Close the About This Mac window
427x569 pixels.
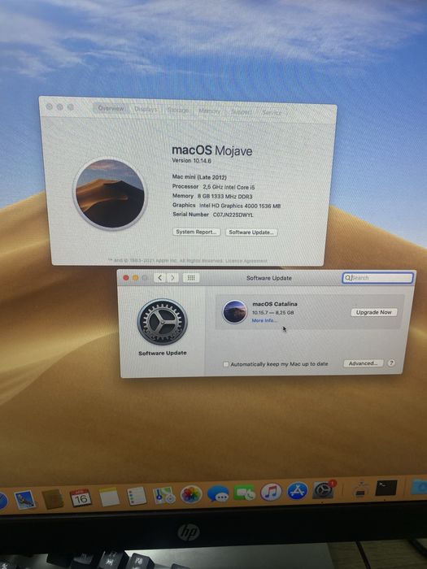click(50, 106)
